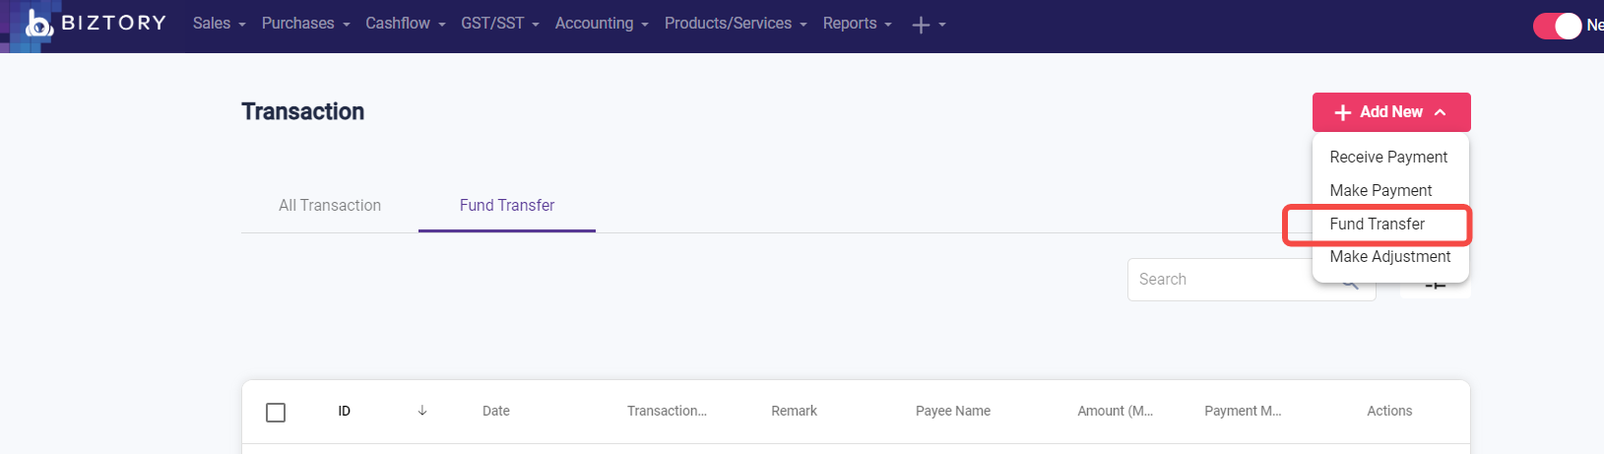Click the down arrow sort icon
The image size is (1604, 454).
(x=422, y=411)
